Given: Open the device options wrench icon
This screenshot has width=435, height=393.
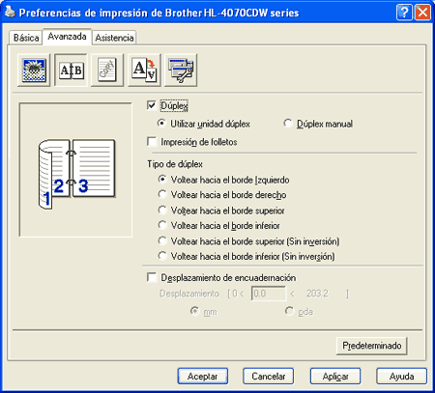Looking at the screenshot, I should (181, 70).
